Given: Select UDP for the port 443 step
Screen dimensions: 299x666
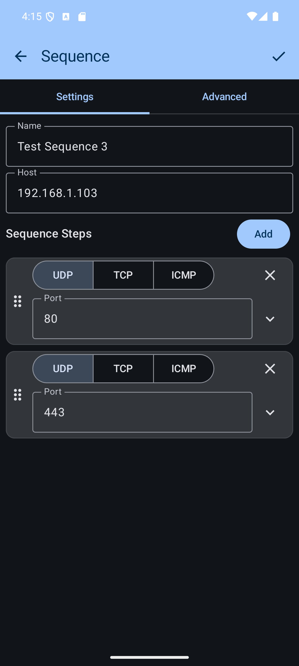Looking at the screenshot, I should [63, 369].
